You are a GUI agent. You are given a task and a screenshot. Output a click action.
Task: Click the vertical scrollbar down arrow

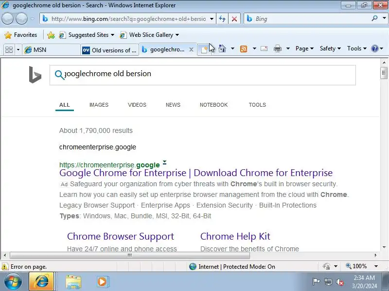coord(384,247)
